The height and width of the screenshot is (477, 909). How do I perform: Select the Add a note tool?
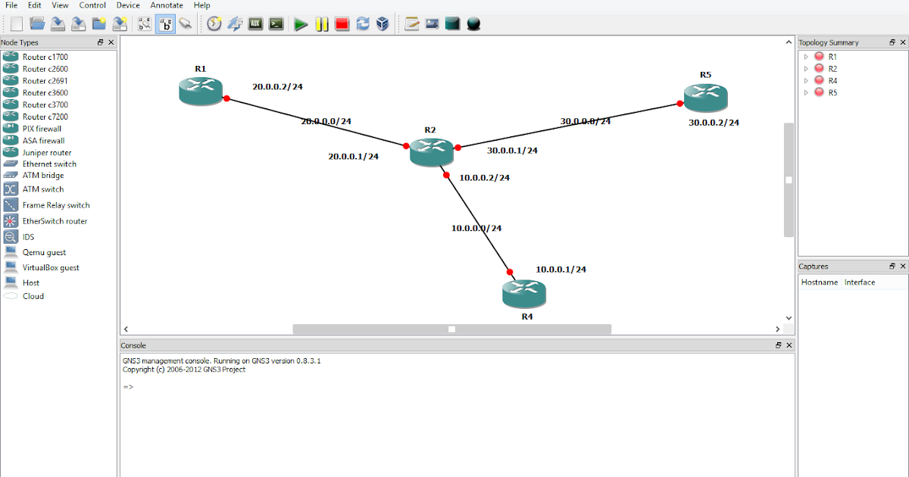[x=412, y=24]
